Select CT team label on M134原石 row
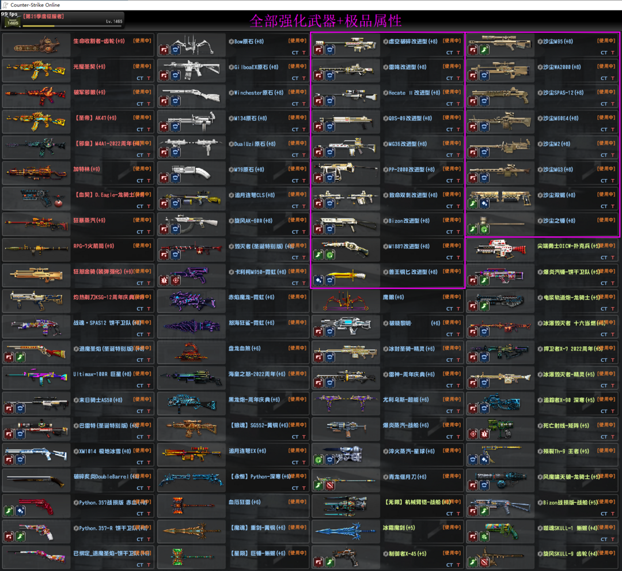This screenshot has height=571, width=622. point(295,130)
